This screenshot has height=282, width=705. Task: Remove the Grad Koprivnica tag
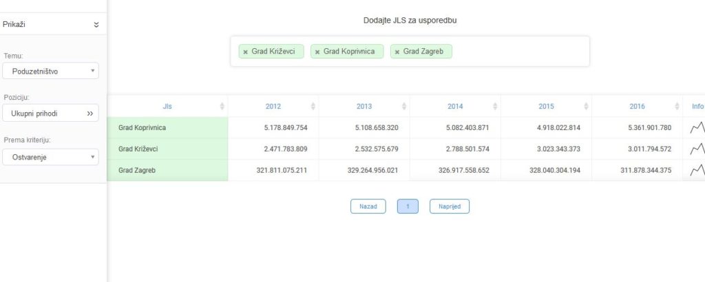[317, 52]
